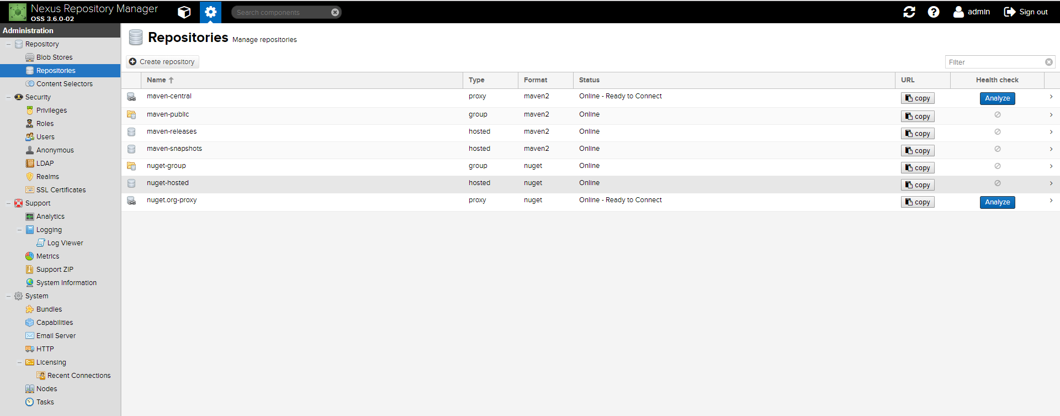Collapse the Logging tree node

19,230
